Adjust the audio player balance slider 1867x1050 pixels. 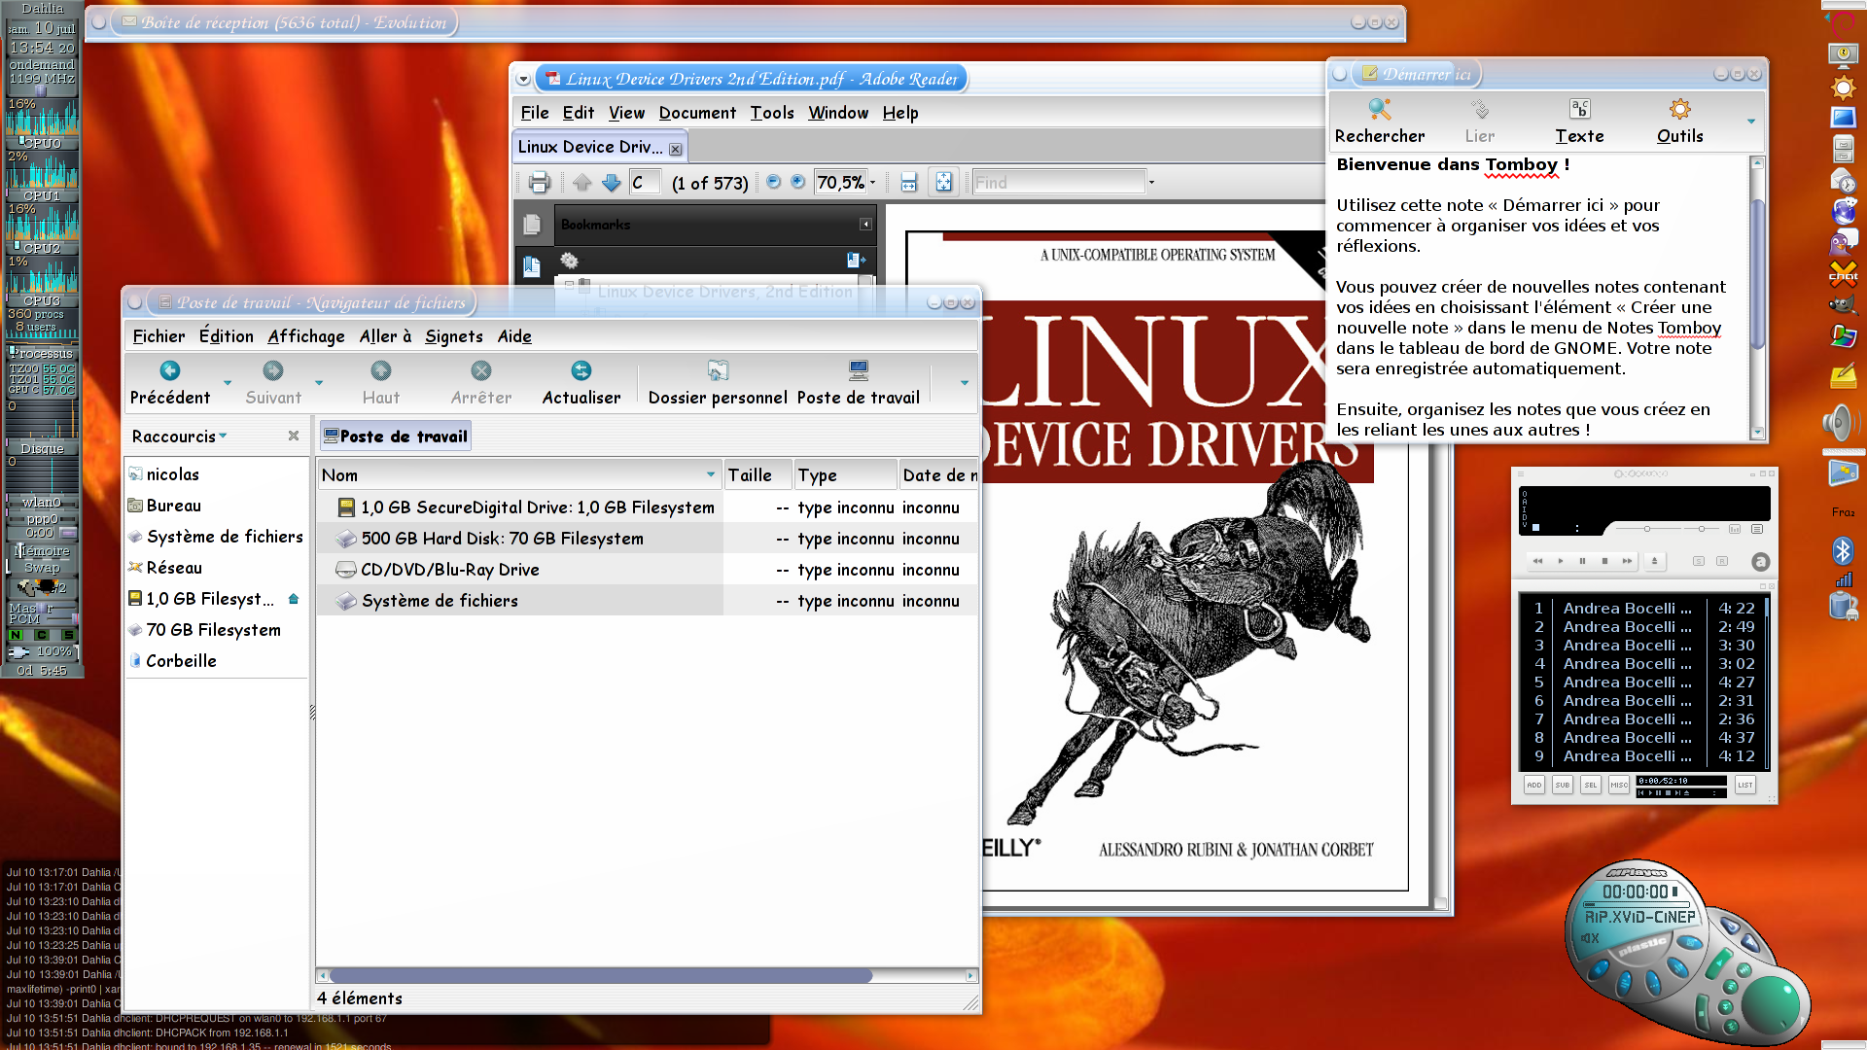point(1703,529)
